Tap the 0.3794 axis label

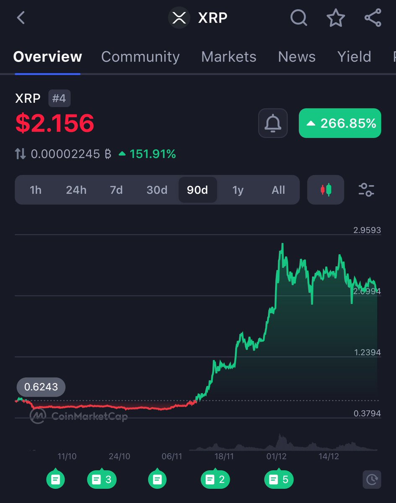click(367, 413)
